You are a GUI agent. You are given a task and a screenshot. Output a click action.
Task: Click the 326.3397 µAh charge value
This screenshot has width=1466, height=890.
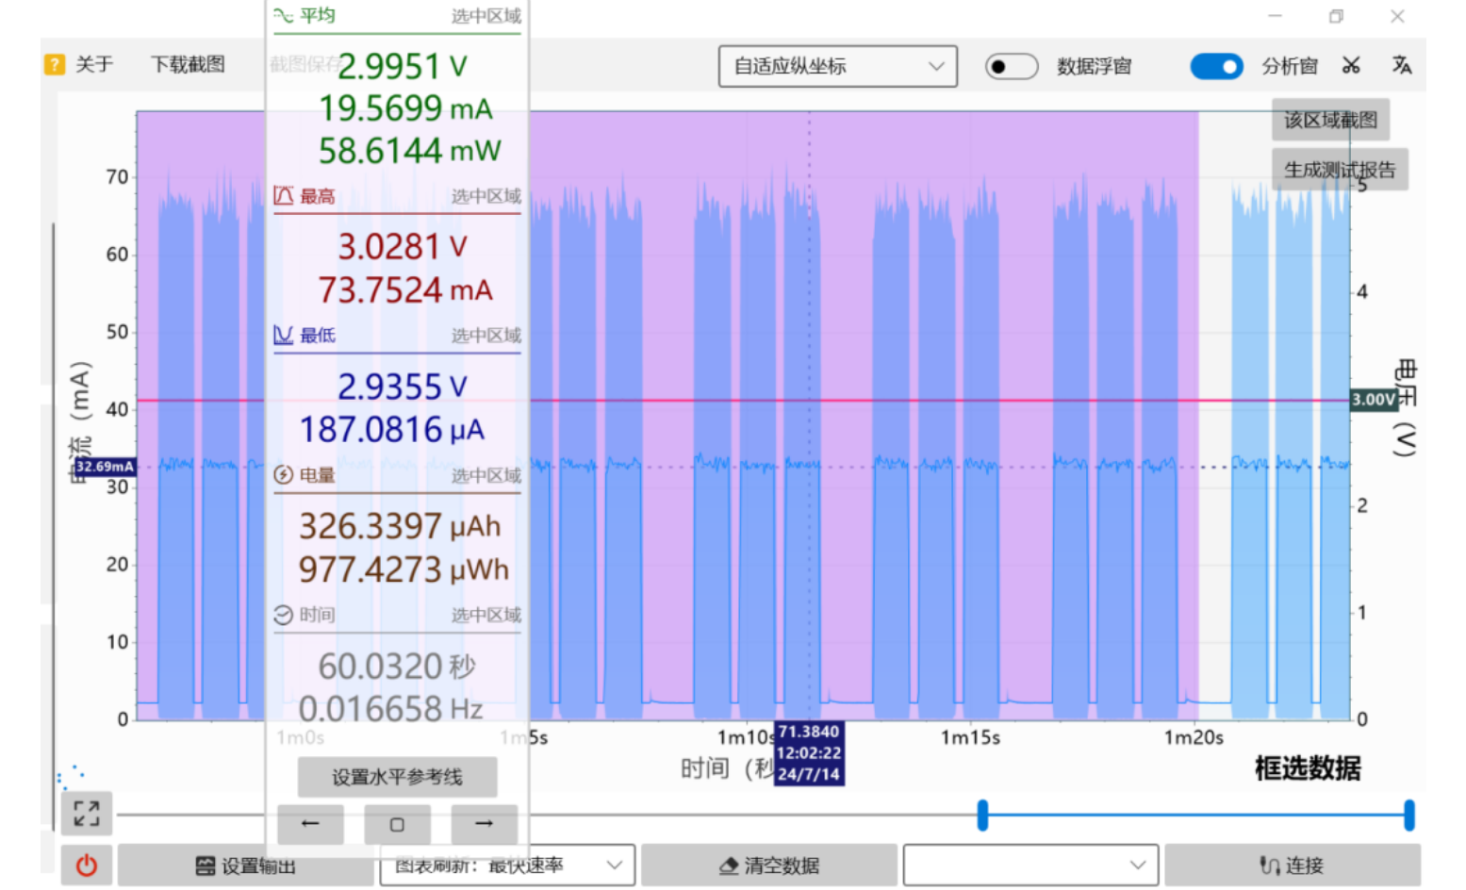point(400,526)
